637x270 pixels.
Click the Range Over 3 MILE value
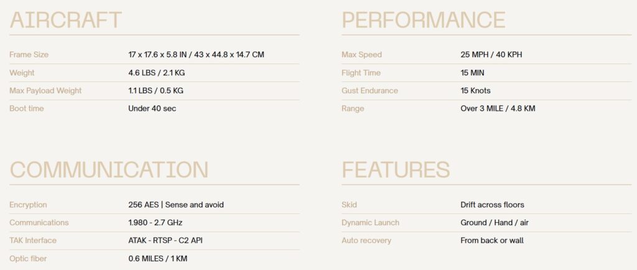tap(498, 109)
